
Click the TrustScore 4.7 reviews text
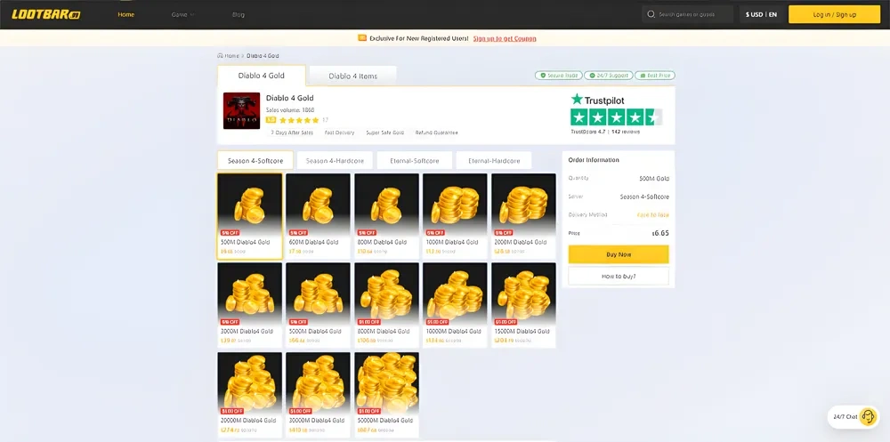(x=605, y=132)
